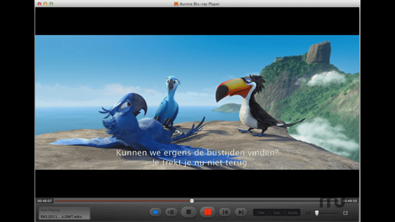The image size is (395, 222).
Task: Click the video frame with the toucan
Action: (x=197, y=102)
